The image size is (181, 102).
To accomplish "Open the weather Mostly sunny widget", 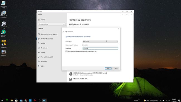I will point(151,101).
